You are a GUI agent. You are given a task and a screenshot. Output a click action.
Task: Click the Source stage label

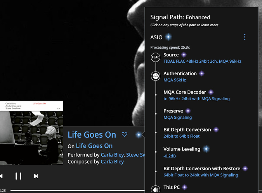pyautogui.click(x=171, y=55)
